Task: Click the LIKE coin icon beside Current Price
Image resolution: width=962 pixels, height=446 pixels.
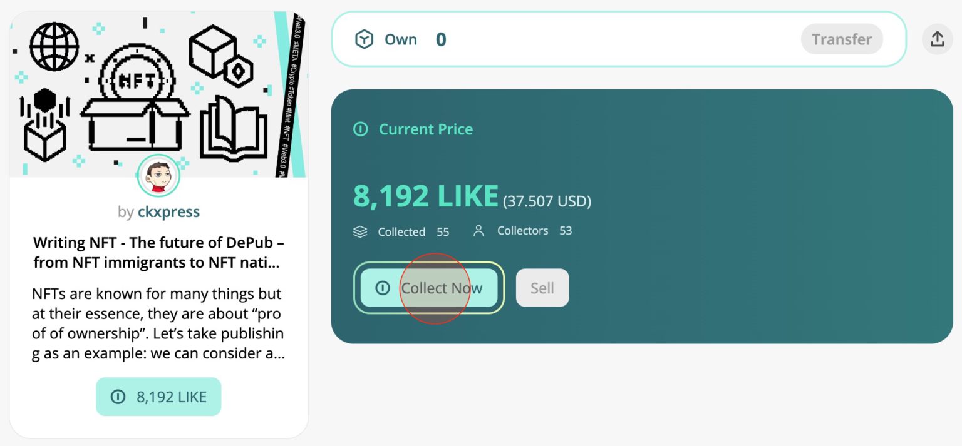Action: [x=360, y=129]
